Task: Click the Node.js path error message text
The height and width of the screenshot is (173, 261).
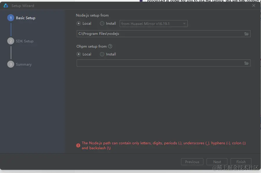Action: pyautogui.click(x=164, y=145)
